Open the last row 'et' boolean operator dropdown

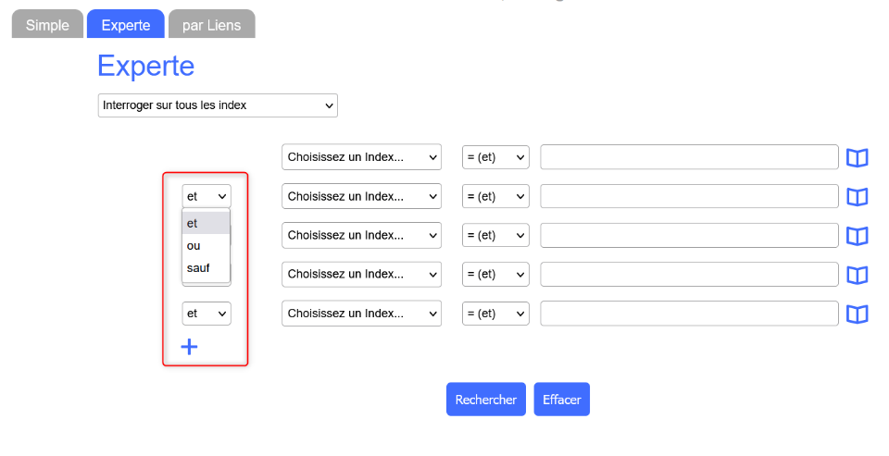207,314
